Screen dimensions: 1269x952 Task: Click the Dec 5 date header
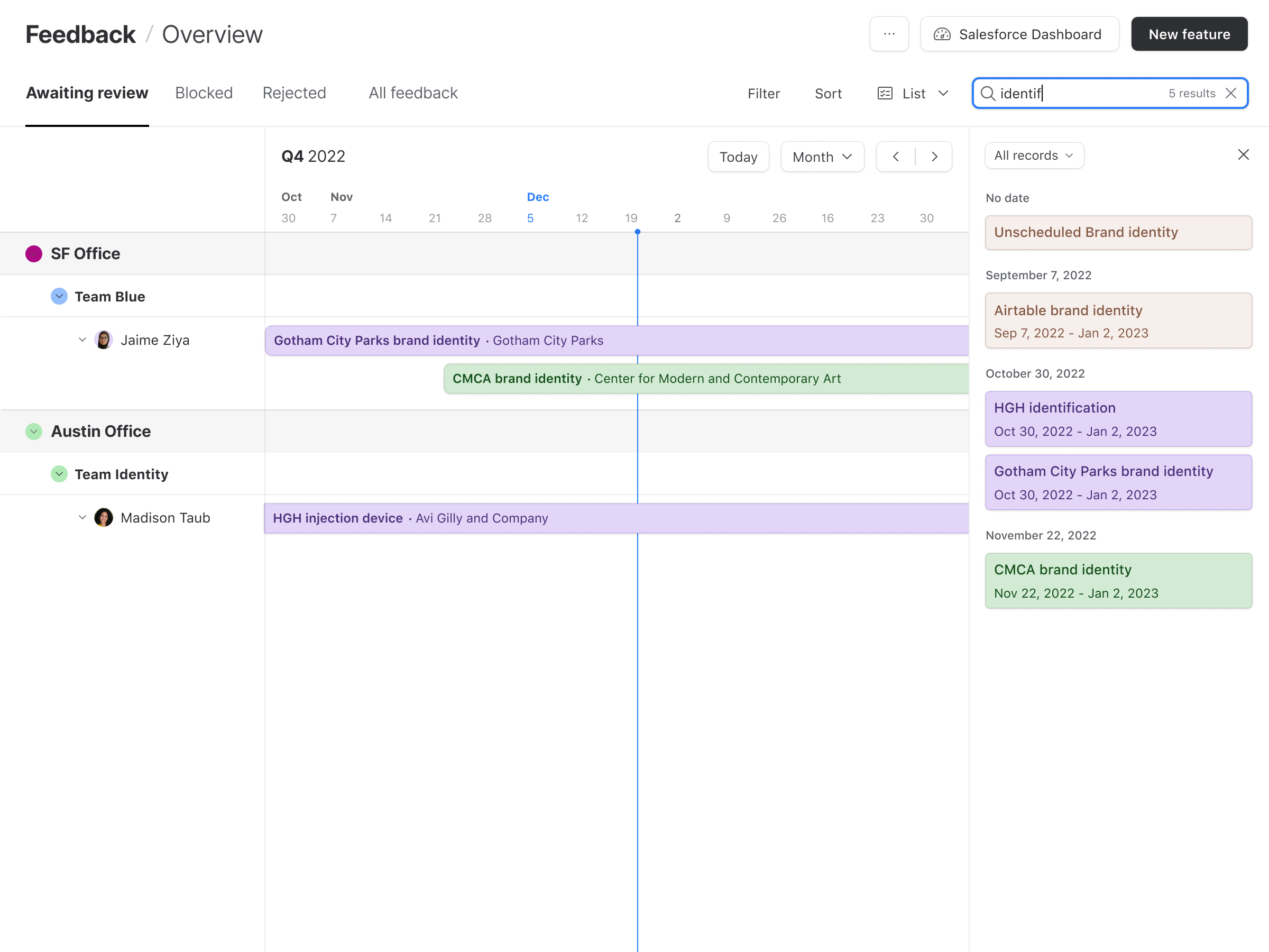point(531,218)
